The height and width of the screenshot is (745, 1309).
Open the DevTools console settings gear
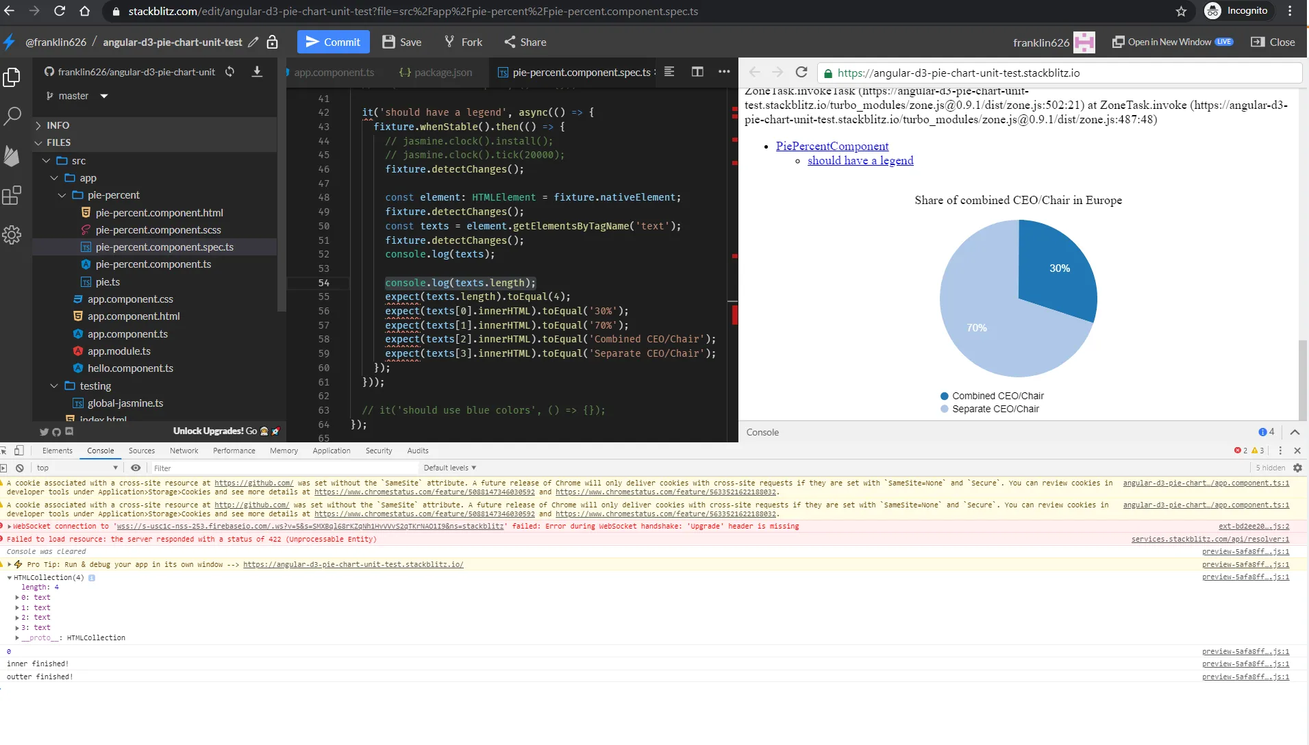coord(1297,468)
